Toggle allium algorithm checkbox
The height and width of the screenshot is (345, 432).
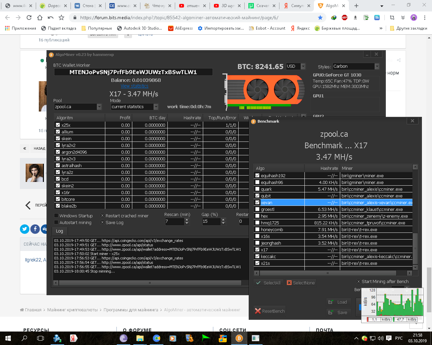tap(58, 132)
